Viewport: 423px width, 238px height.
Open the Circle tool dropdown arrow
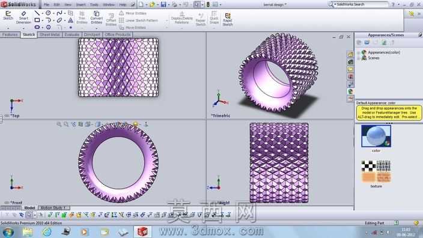click(x=54, y=13)
